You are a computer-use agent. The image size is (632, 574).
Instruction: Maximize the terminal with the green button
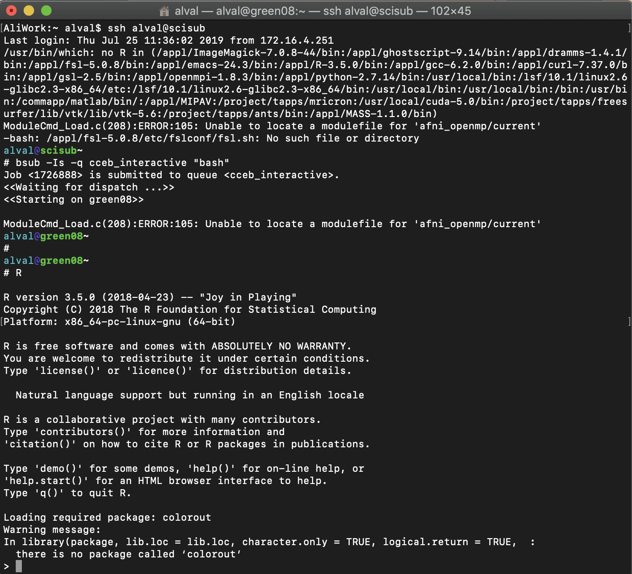coord(46,11)
